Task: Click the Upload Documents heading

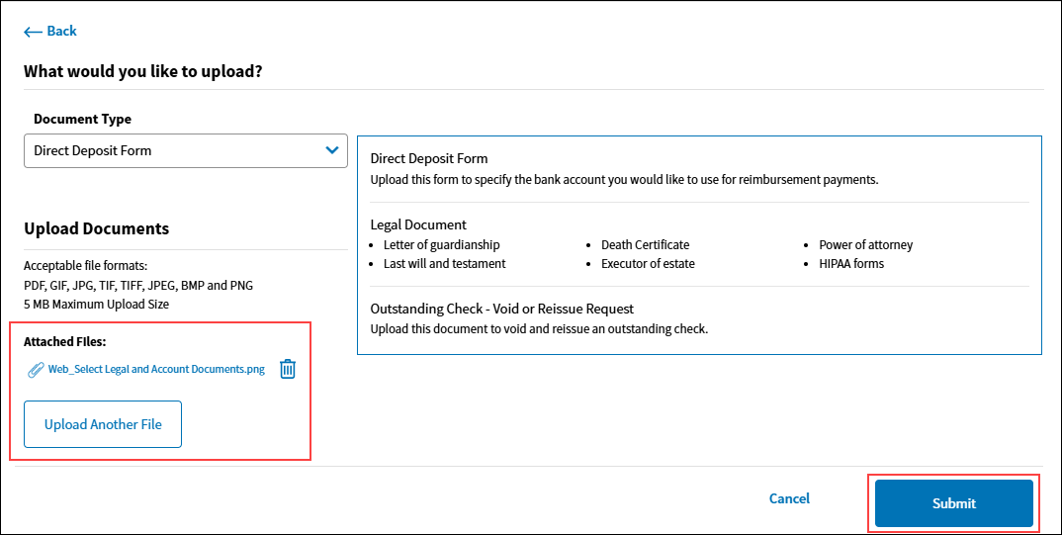Action: coord(96,228)
